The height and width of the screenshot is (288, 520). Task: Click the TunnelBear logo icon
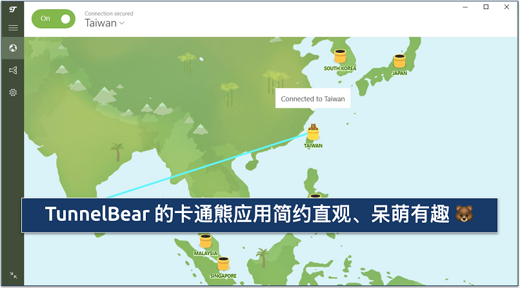(13, 9)
